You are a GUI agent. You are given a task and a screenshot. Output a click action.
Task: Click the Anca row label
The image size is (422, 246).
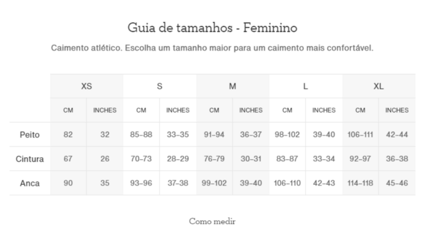tap(30, 183)
